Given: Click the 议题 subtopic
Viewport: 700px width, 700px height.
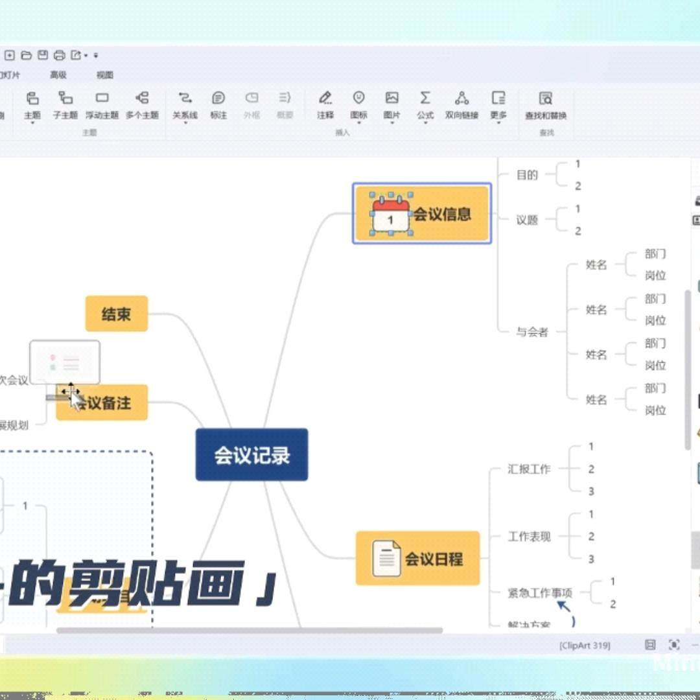Looking at the screenshot, I should tap(527, 220).
